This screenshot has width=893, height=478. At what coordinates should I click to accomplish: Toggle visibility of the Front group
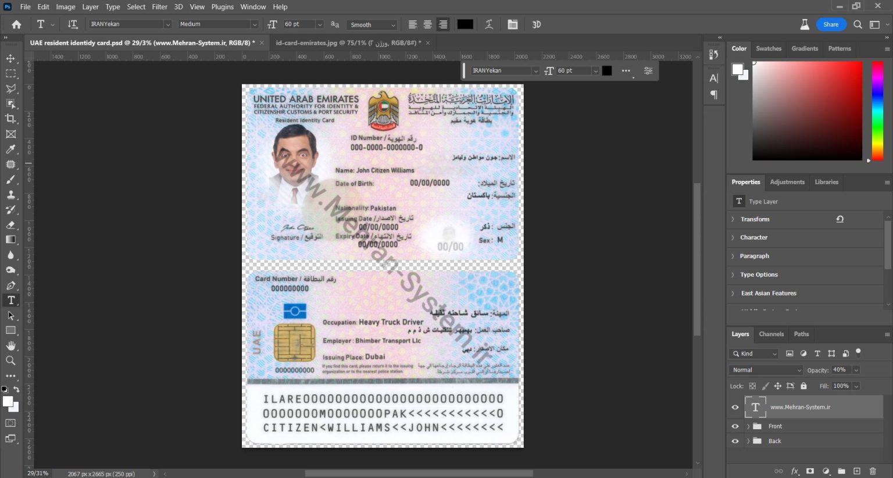[735, 426]
